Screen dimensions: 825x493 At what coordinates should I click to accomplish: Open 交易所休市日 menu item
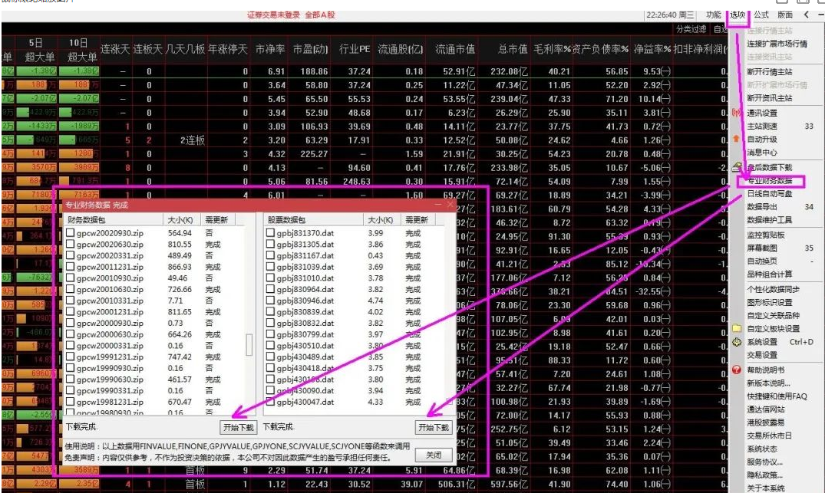click(769, 435)
